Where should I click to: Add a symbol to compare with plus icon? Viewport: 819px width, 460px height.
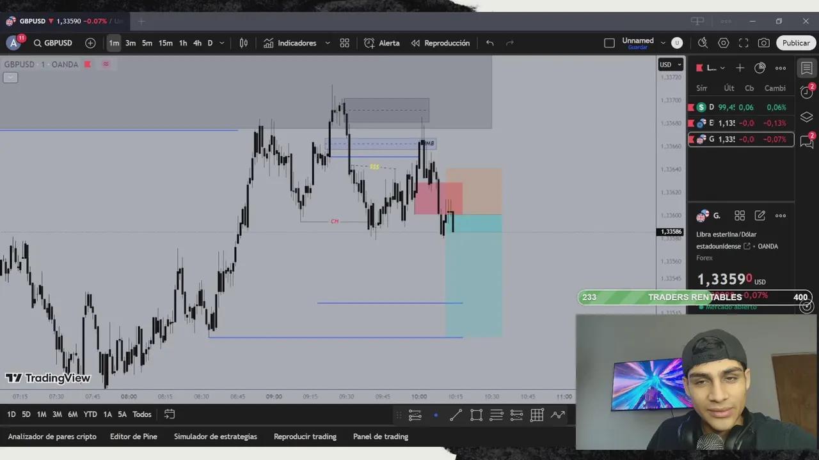tap(90, 43)
